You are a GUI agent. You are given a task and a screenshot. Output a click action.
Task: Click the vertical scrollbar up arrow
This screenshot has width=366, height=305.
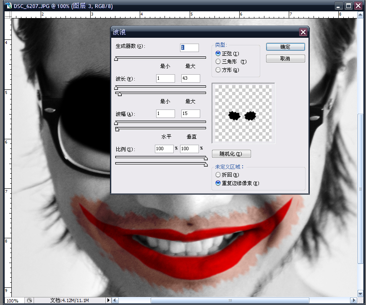coord(361,15)
